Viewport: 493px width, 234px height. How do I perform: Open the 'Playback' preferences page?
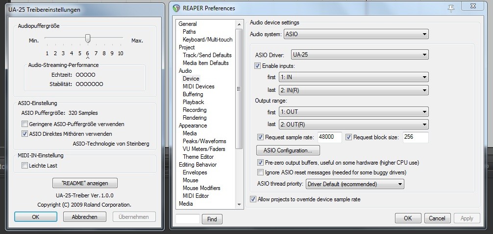click(x=194, y=102)
